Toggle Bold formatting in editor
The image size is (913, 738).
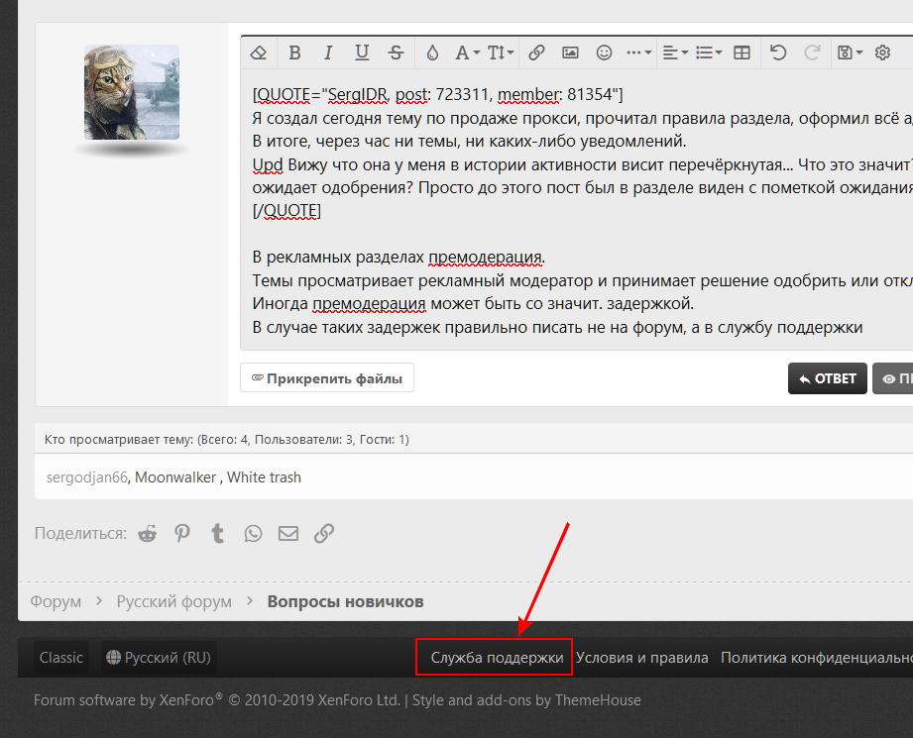(294, 53)
